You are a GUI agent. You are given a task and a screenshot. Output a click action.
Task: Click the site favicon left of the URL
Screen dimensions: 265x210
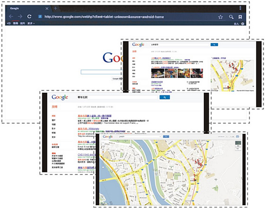click(x=40, y=17)
